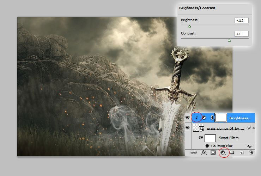Add a layer mask via mask icon
The height and width of the screenshot is (176, 261).
coord(213,152)
